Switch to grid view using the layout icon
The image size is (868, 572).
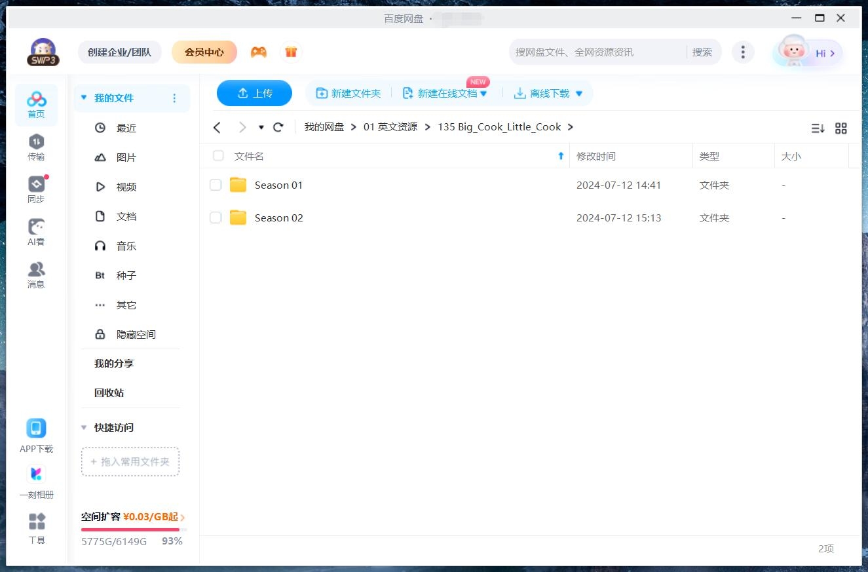(x=841, y=128)
